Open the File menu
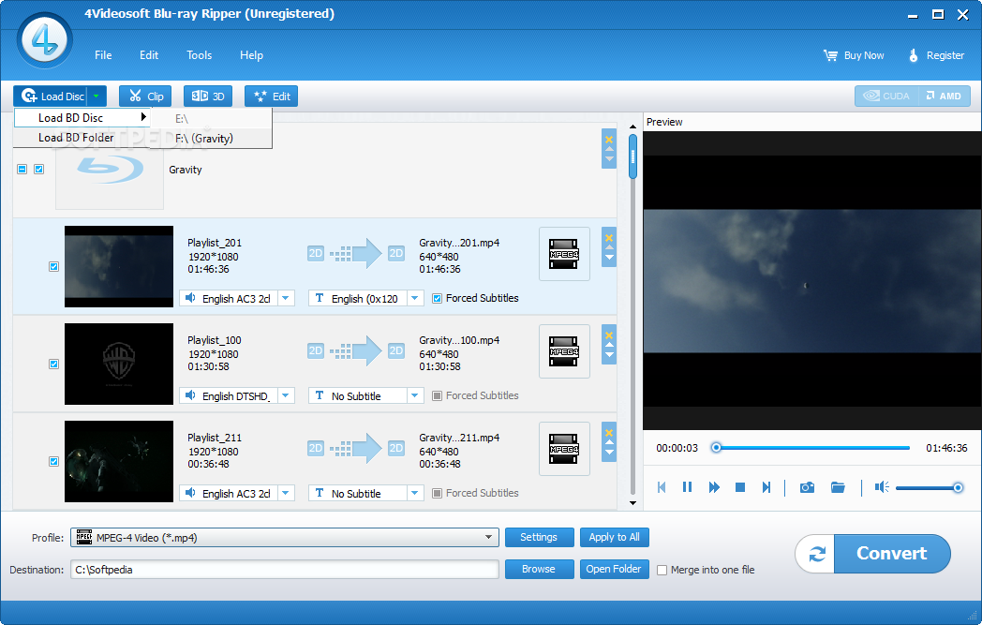Viewport: 982px width, 625px height. coord(103,55)
